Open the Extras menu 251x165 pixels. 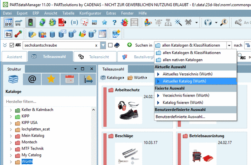(111, 13)
